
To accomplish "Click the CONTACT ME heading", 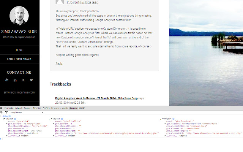I will point(19,73).
